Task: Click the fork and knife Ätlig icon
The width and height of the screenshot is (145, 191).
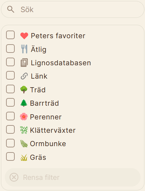Action: (24, 49)
